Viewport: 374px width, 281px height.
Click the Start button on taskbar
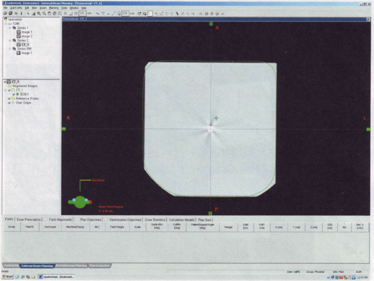point(7,276)
